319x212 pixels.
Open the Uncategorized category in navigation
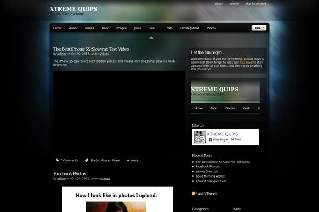(x=190, y=28)
